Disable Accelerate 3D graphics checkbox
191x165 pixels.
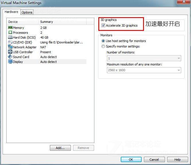point(103,25)
